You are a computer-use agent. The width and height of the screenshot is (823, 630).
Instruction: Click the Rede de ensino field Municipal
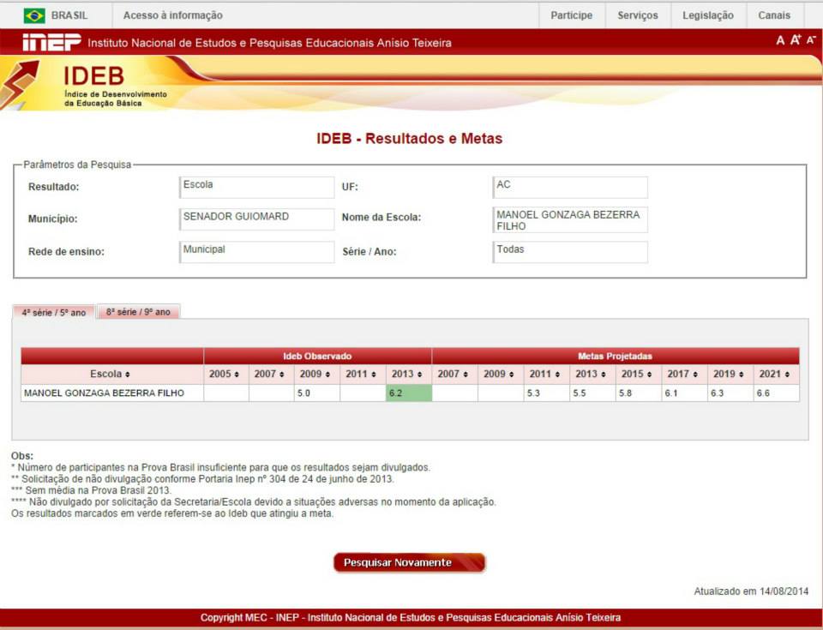coord(256,252)
